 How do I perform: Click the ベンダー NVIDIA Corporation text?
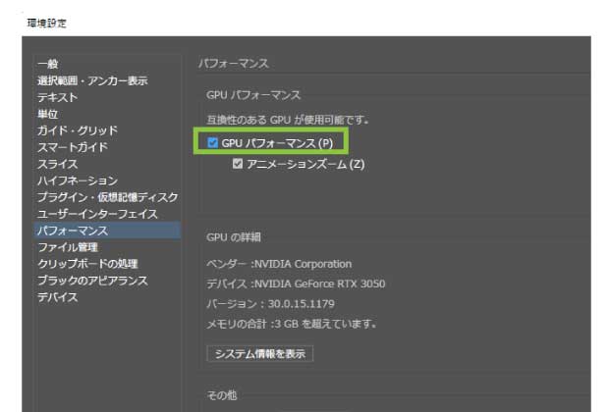click(x=279, y=264)
